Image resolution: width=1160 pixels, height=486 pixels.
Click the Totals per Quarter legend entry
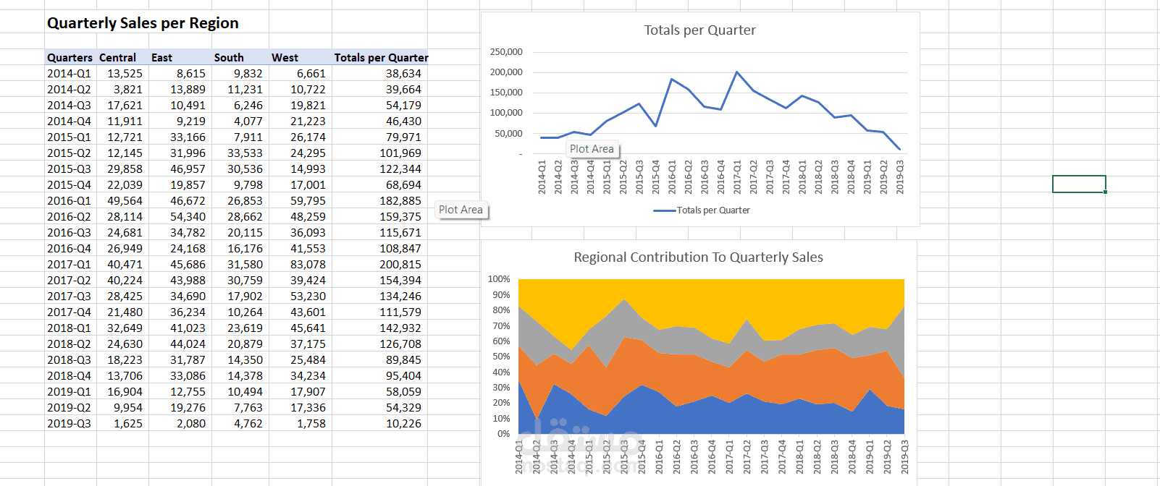point(702,210)
